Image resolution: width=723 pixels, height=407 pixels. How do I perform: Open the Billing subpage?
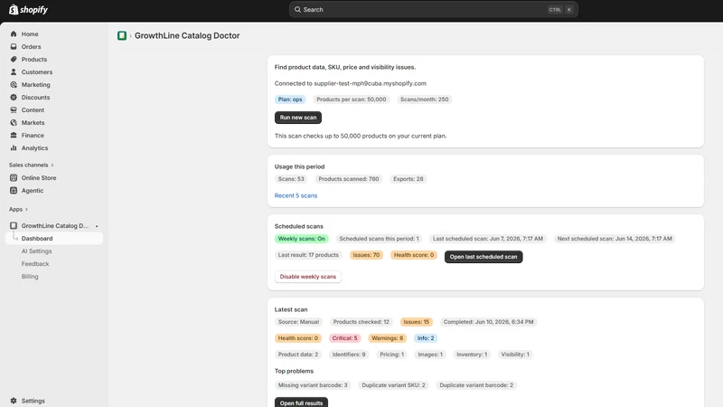pos(30,277)
